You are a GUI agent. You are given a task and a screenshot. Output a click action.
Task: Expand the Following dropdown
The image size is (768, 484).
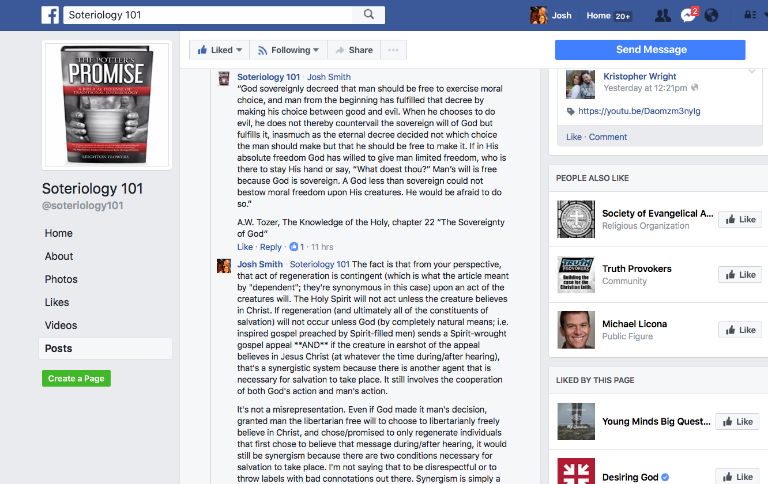[x=288, y=50]
